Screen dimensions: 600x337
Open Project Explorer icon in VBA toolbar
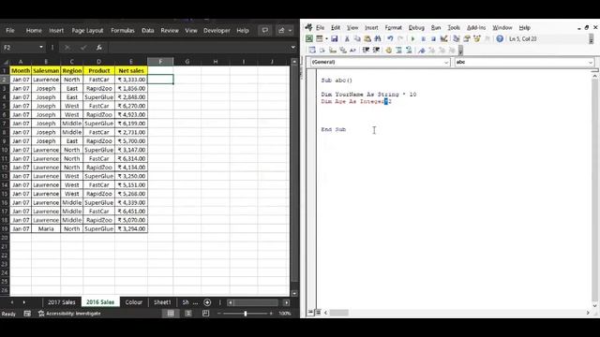457,38
